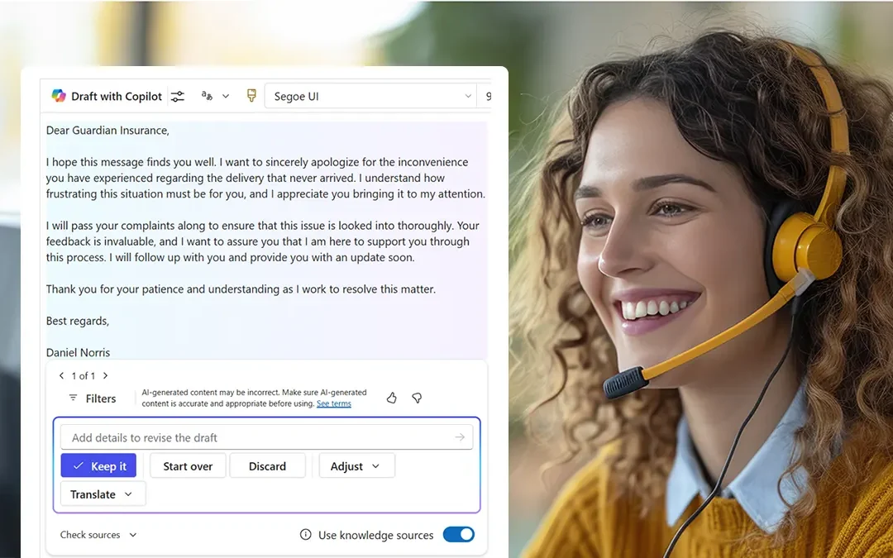This screenshot has width=893, height=558.
Task: Go to previous draft with left chevron
Action: [x=61, y=376]
